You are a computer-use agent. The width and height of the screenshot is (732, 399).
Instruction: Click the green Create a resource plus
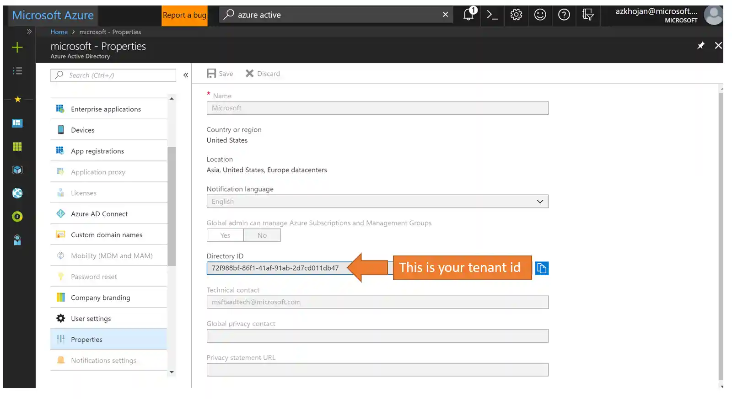pos(17,48)
